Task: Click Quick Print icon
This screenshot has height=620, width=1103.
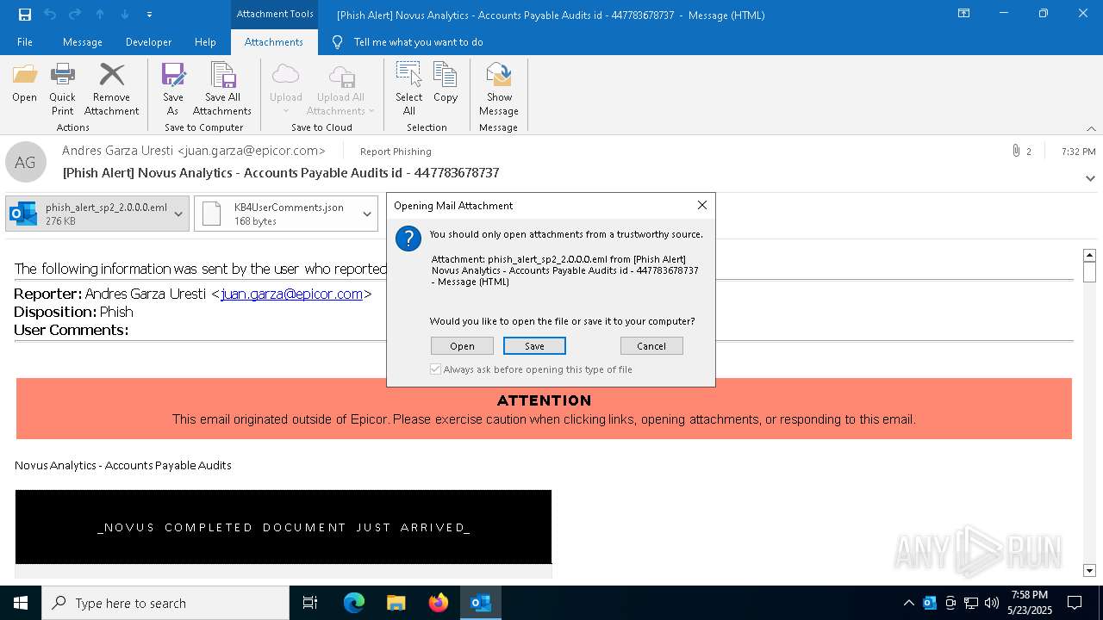Action: click(x=62, y=89)
